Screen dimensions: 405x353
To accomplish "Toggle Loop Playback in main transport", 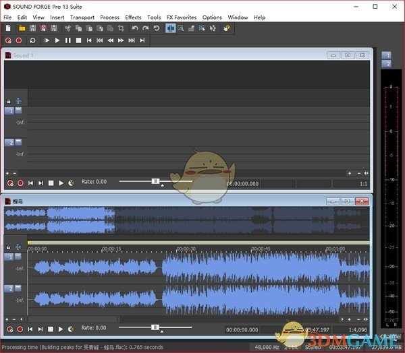I will (32, 40).
